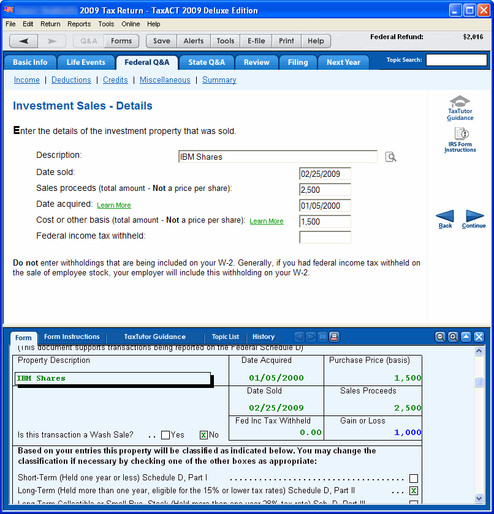
Task: Click the magnifier icon next to Description
Action: (390, 157)
